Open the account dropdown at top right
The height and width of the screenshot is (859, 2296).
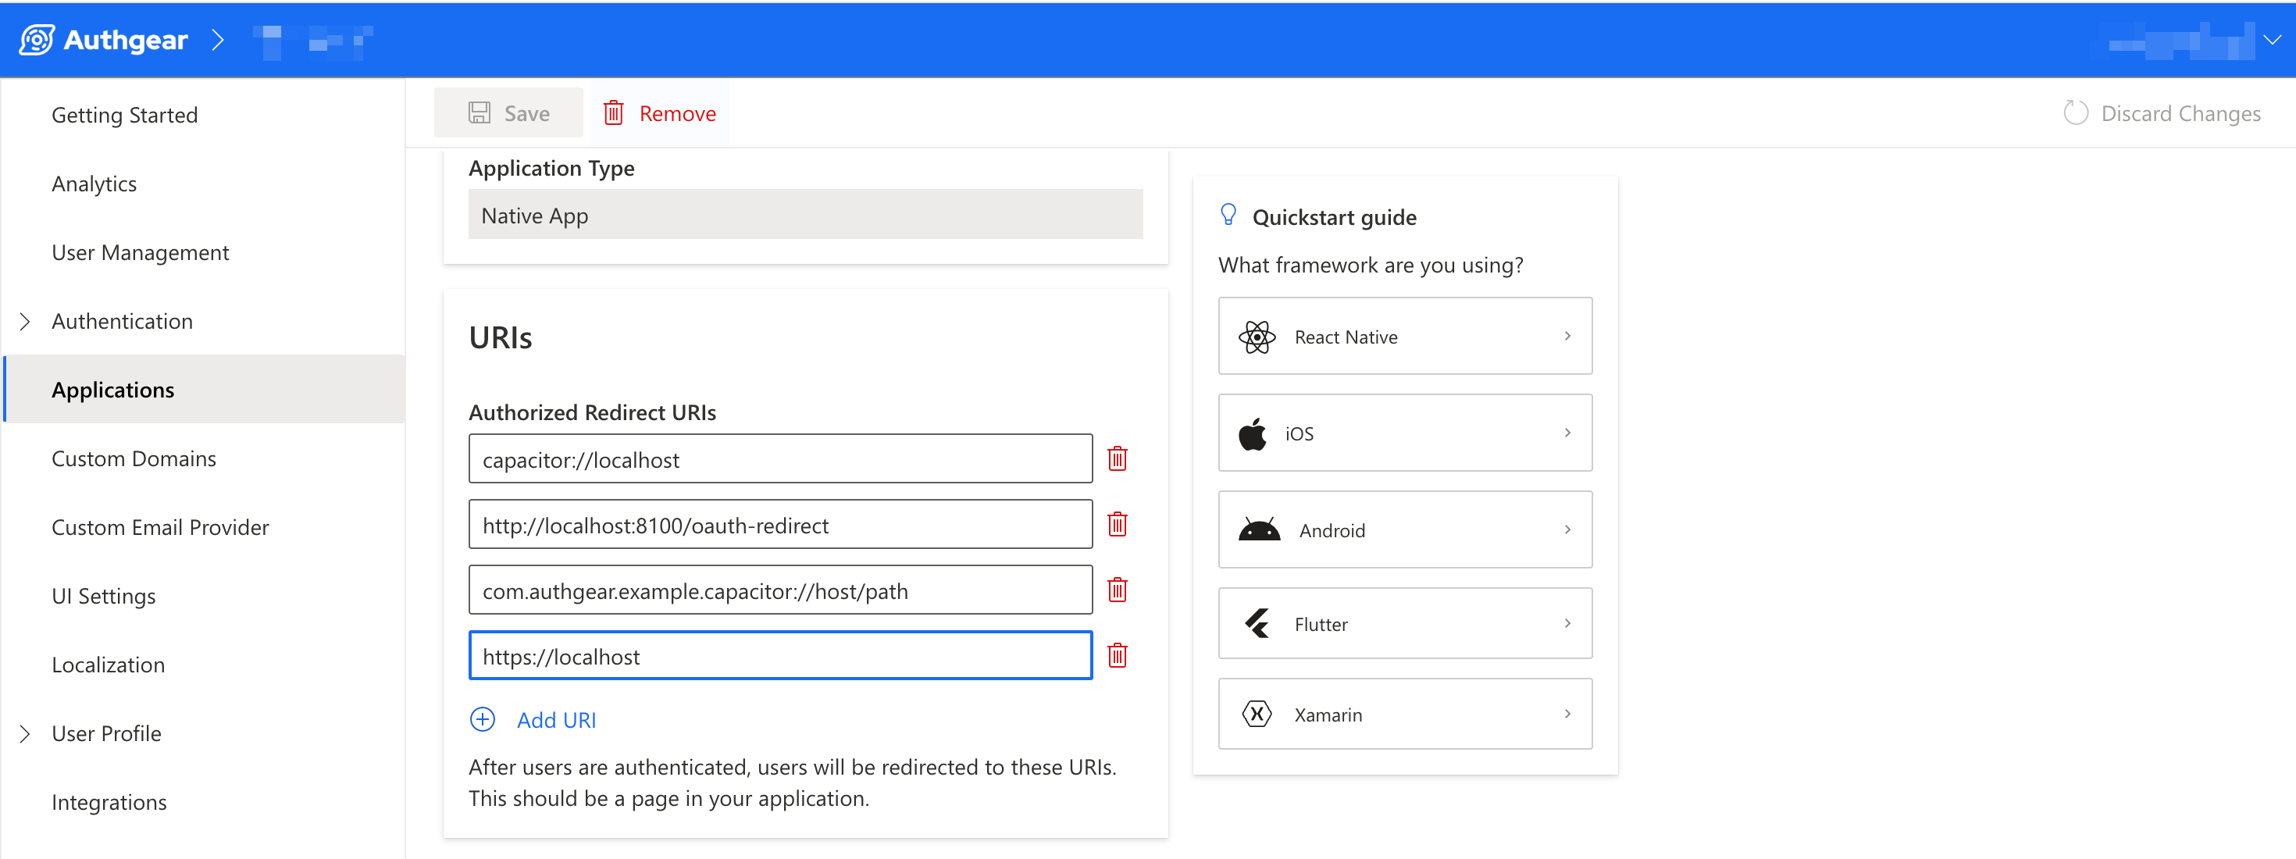pos(2272,39)
